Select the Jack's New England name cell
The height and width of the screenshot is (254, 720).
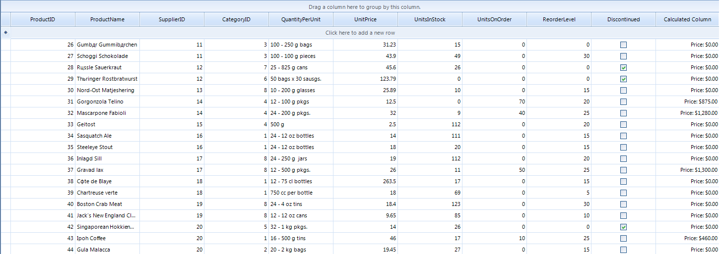tap(107, 215)
